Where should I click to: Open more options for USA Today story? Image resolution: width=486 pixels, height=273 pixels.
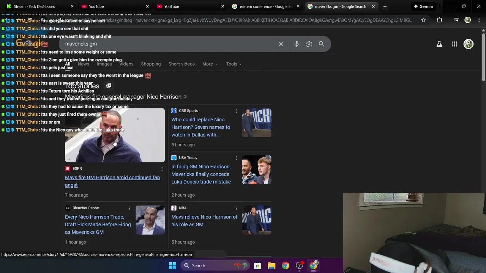[x=236, y=158]
